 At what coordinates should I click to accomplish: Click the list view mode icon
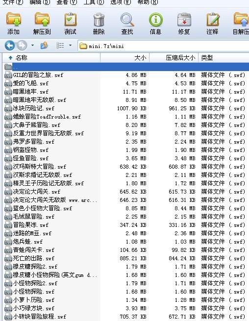[60, 46]
